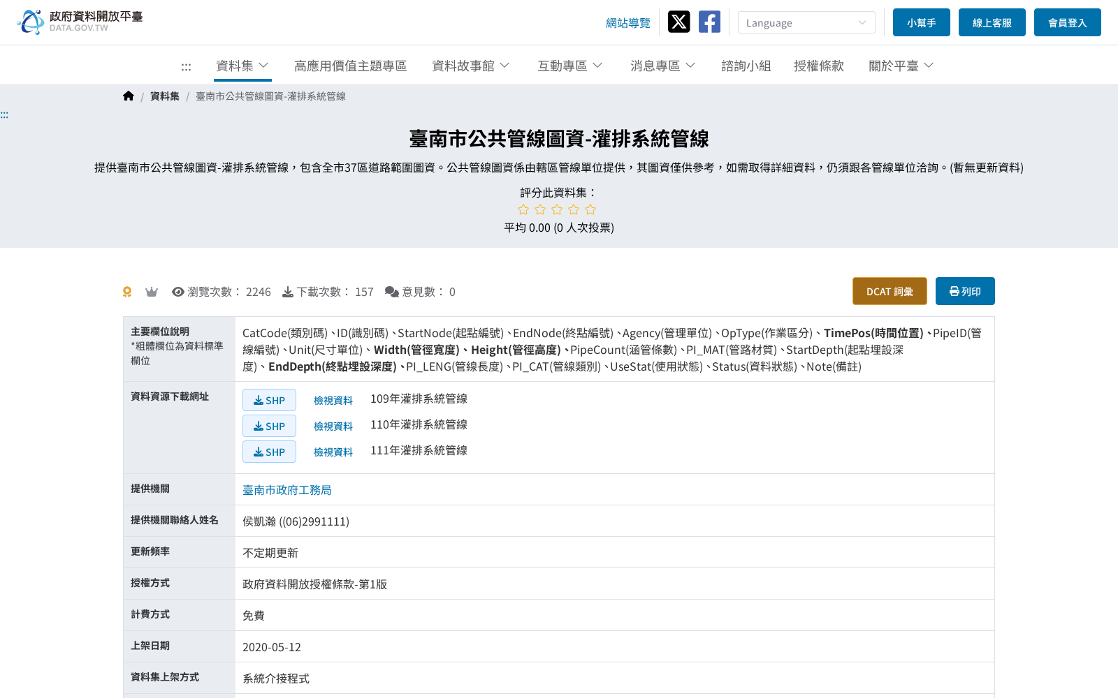1118x698 pixels.
Task: Open the Language dropdown
Action: point(806,22)
